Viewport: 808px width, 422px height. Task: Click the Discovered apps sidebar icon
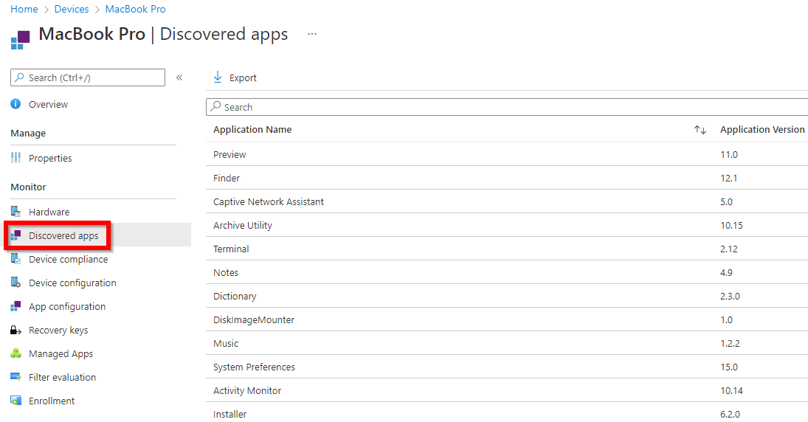[x=16, y=235]
